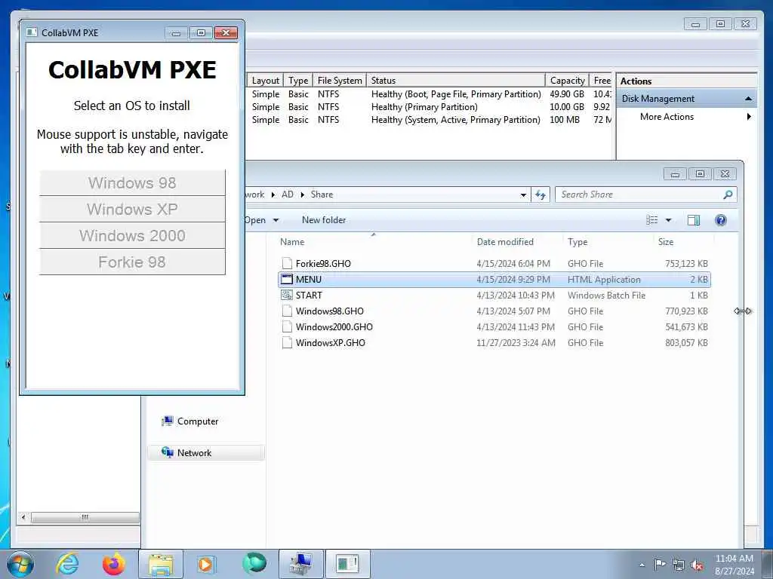773x579 pixels.
Task: Click the search magnifier icon
Action: click(x=728, y=195)
